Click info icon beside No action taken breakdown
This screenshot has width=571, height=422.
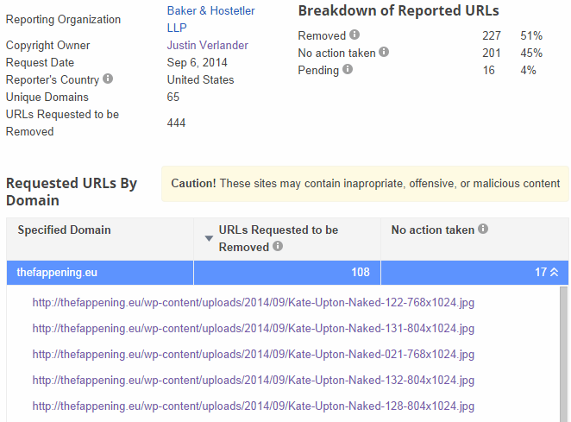point(384,52)
